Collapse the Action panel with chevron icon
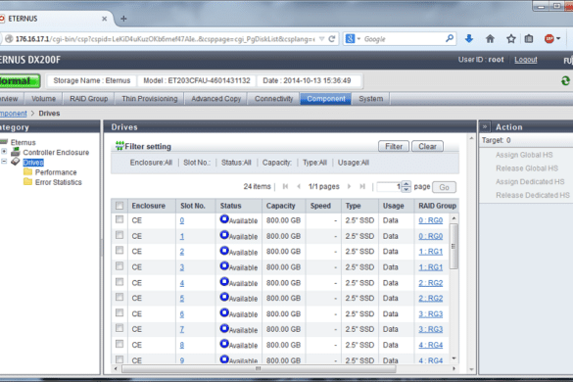The height and width of the screenshot is (382, 573). pyautogui.click(x=485, y=127)
